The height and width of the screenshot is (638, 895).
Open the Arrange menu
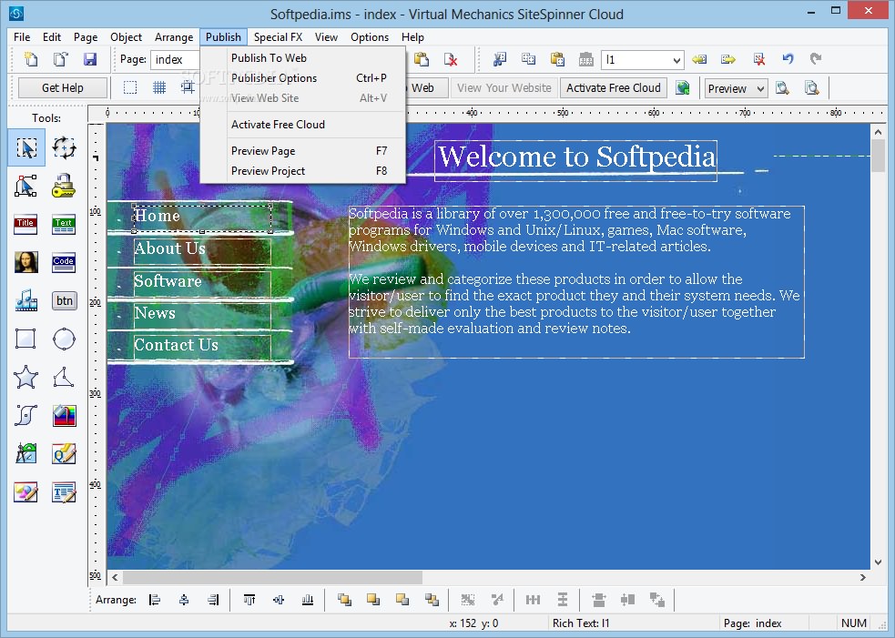(174, 37)
